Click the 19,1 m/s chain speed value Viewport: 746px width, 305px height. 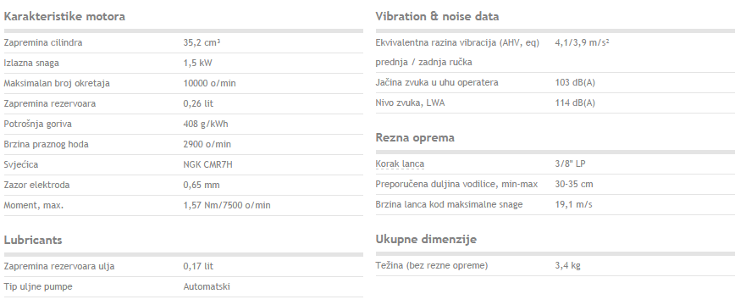(x=573, y=204)
